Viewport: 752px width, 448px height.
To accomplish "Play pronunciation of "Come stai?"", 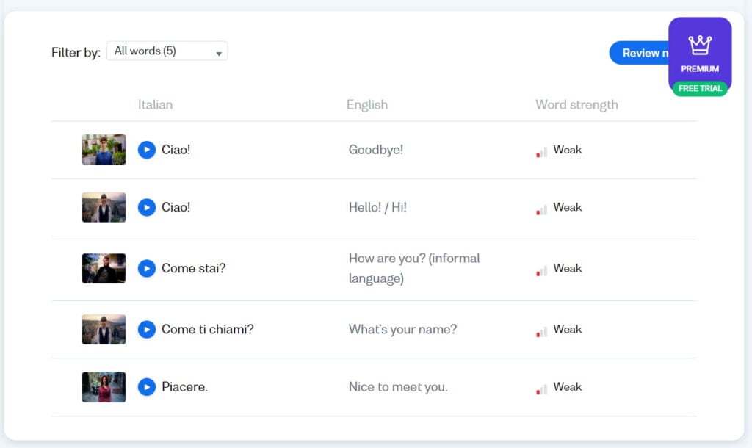I will coord(146,268).
